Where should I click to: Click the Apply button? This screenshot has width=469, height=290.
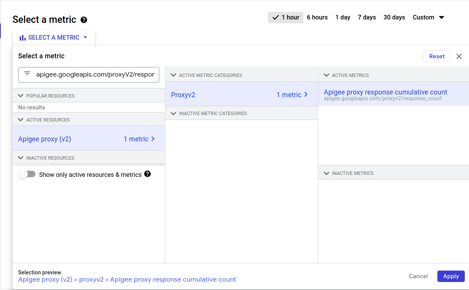(451, 276)
